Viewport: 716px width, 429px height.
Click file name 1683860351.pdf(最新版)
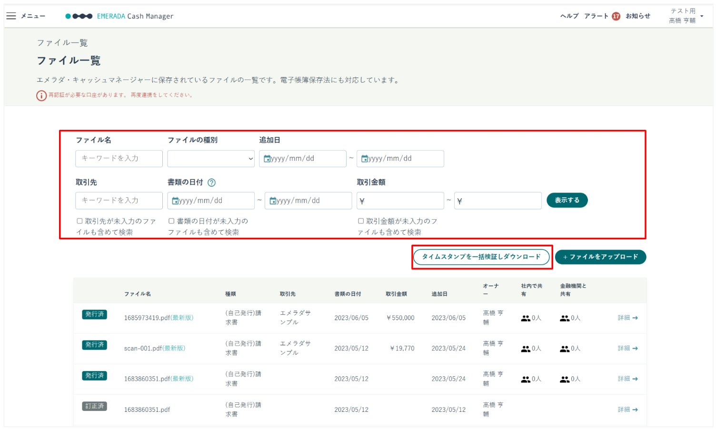pyautogui.click(x=159, y=379)
